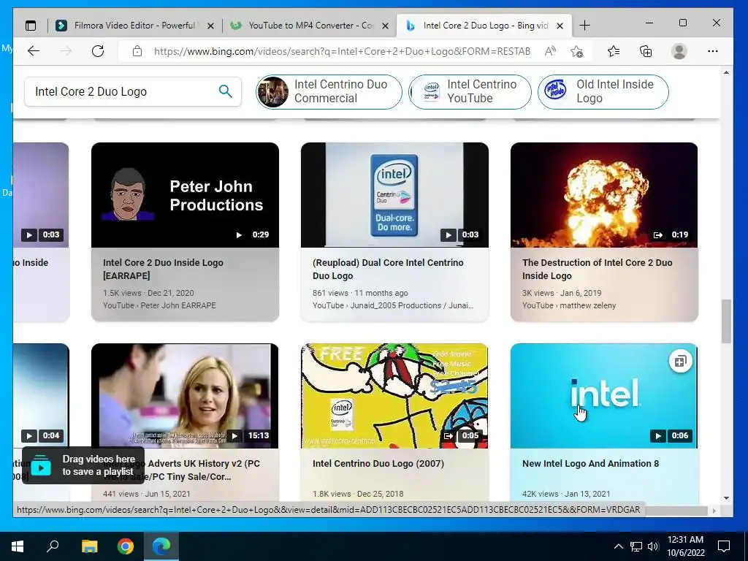Open Intel Centrino Duo Commercial suggestion
The image size is (748, 561).
pyautogui.click(x=329, y=91)
